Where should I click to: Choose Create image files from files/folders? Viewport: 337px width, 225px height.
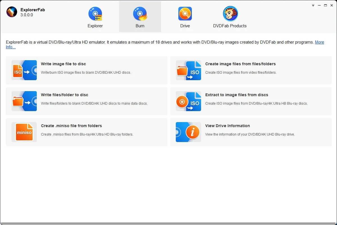[240, 64]
